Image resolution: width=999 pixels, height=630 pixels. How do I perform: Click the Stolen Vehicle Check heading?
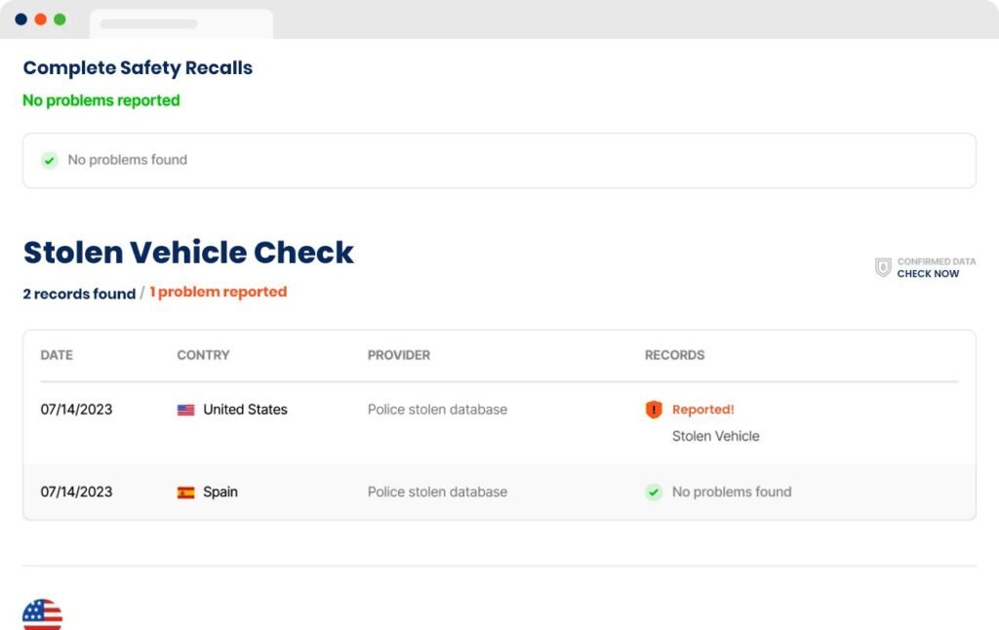click(188, 253)
